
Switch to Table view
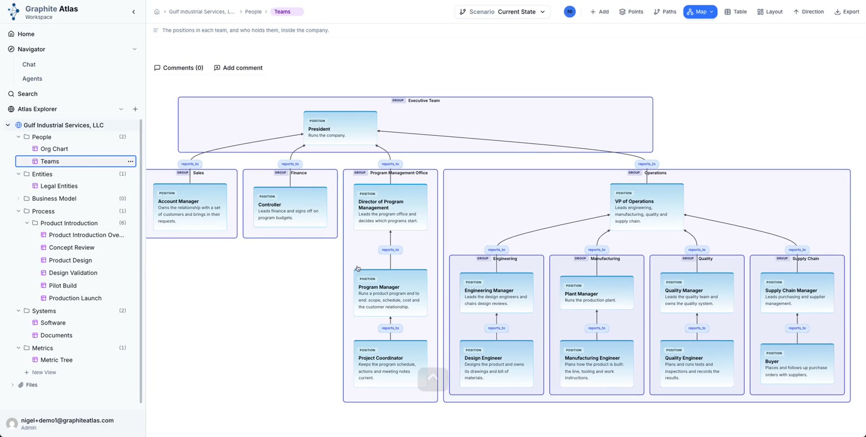coord(736,12)
